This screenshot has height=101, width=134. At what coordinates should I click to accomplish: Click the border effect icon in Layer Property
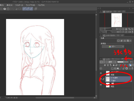[118, 41]
